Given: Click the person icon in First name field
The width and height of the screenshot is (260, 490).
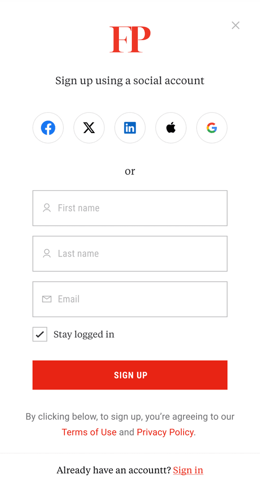Looking at the screenshot, I should pos(47,208).
